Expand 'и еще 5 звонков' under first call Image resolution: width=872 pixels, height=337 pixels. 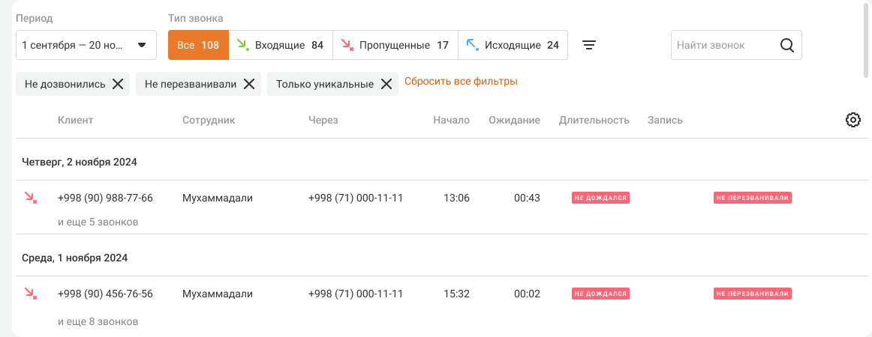pos(98,222)
